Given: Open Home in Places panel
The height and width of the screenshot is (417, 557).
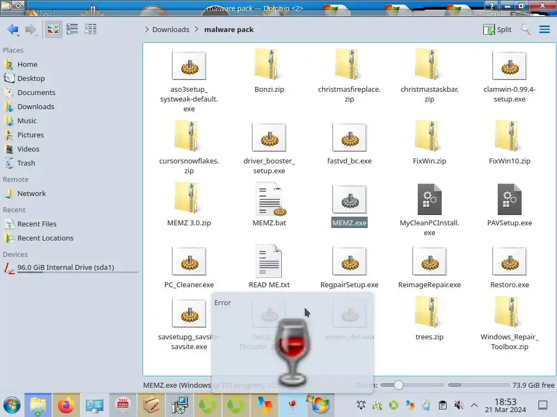Looking at the screenshot, I should (x=27, y=64).
